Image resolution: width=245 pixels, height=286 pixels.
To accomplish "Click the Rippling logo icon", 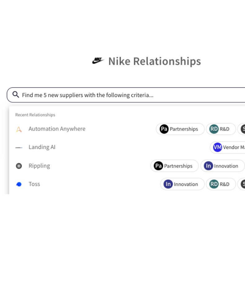I will coord(19,166).
